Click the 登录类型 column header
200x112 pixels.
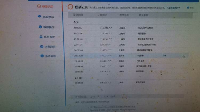pos(143,15)
